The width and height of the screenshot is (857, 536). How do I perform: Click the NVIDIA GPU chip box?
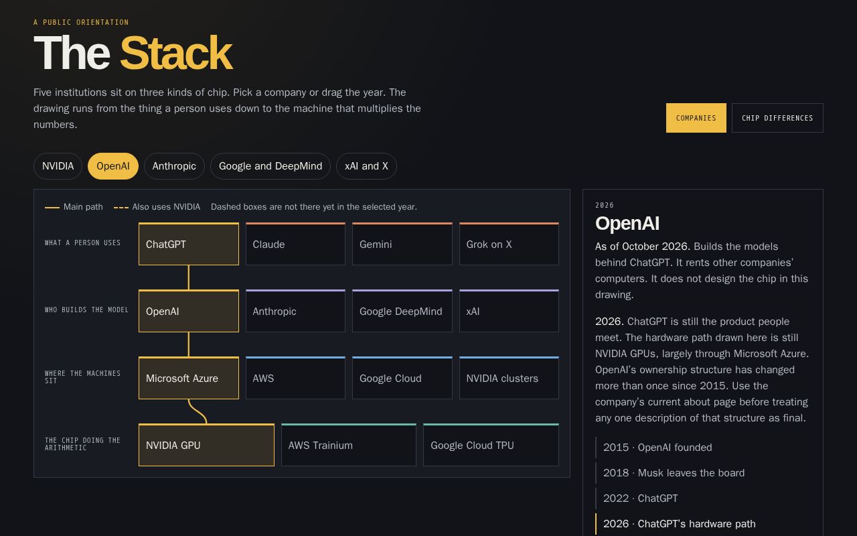coord(206,445)
